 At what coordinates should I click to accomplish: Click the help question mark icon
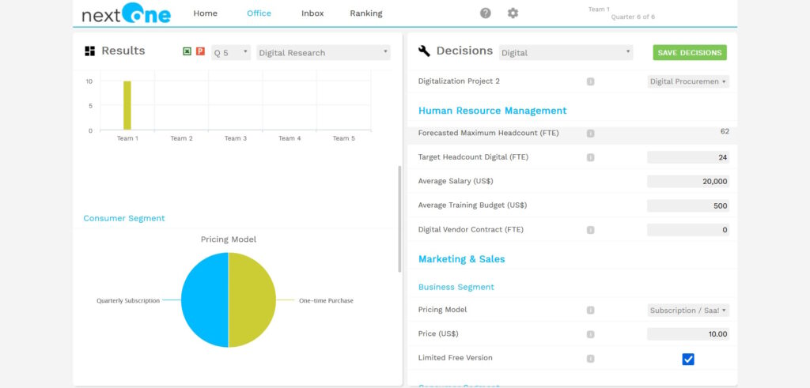[486, 13]
